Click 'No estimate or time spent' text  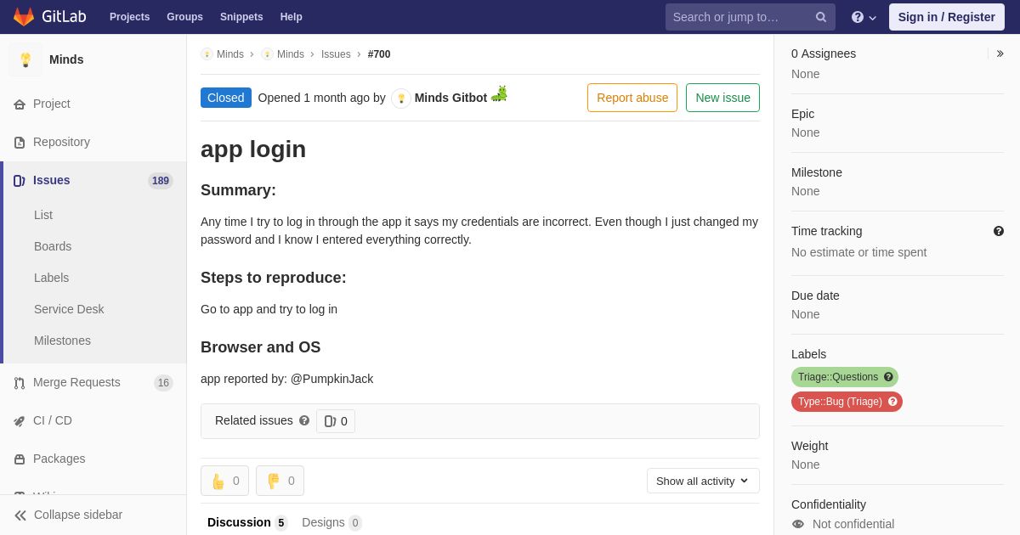point(858,252)
